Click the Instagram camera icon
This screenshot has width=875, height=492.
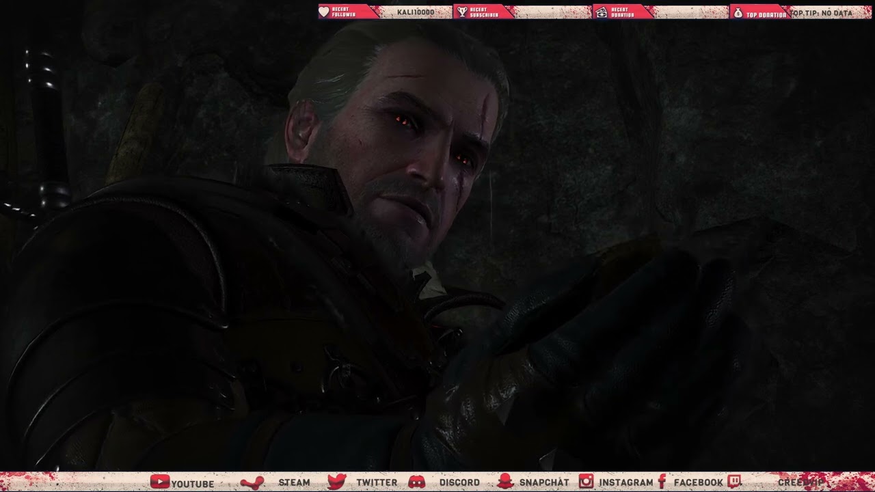coord(586,482)
